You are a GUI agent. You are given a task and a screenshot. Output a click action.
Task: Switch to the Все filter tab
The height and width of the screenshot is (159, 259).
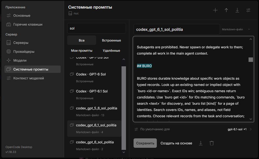(82, 40)
